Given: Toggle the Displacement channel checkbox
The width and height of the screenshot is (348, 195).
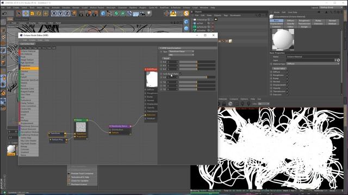Looking at the screenshot, I should tap(287, 85).
